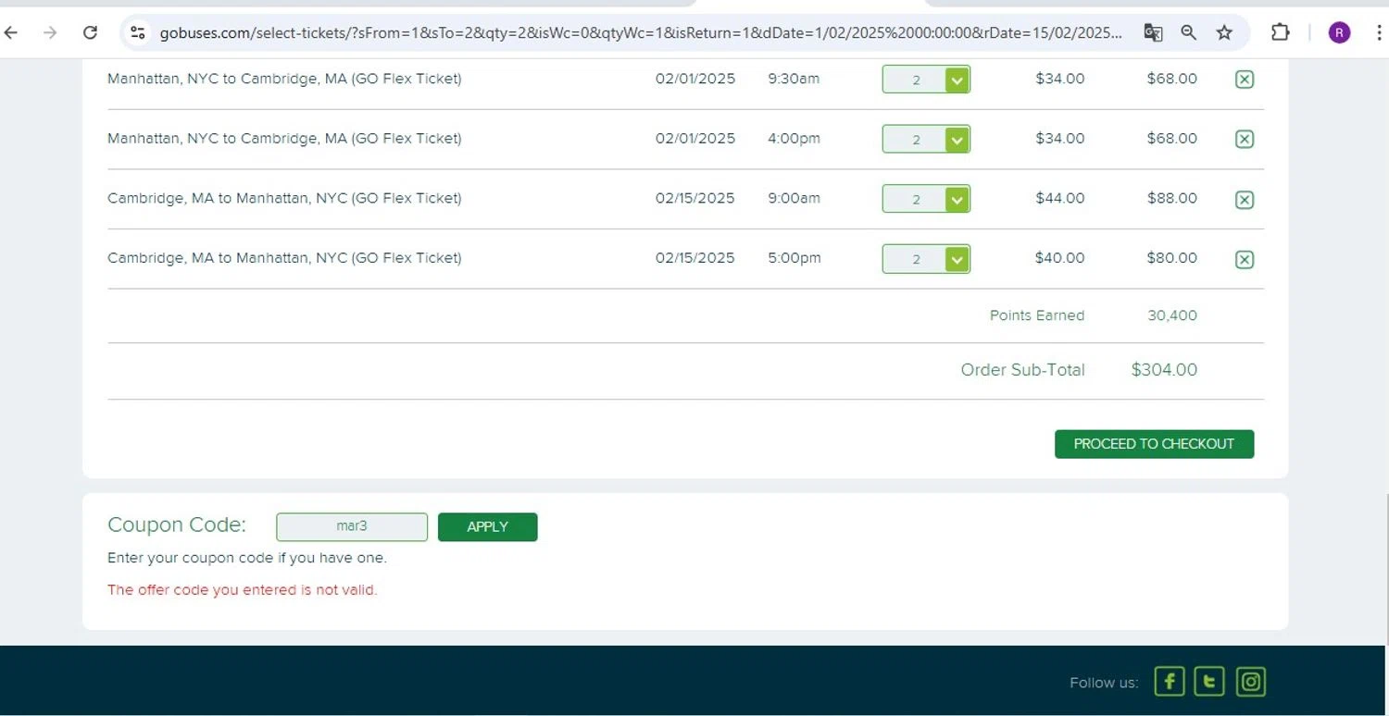The image size is (1389, 716).
Task: Change quantity for 9:30am ticket
Action: coord(926,80)
